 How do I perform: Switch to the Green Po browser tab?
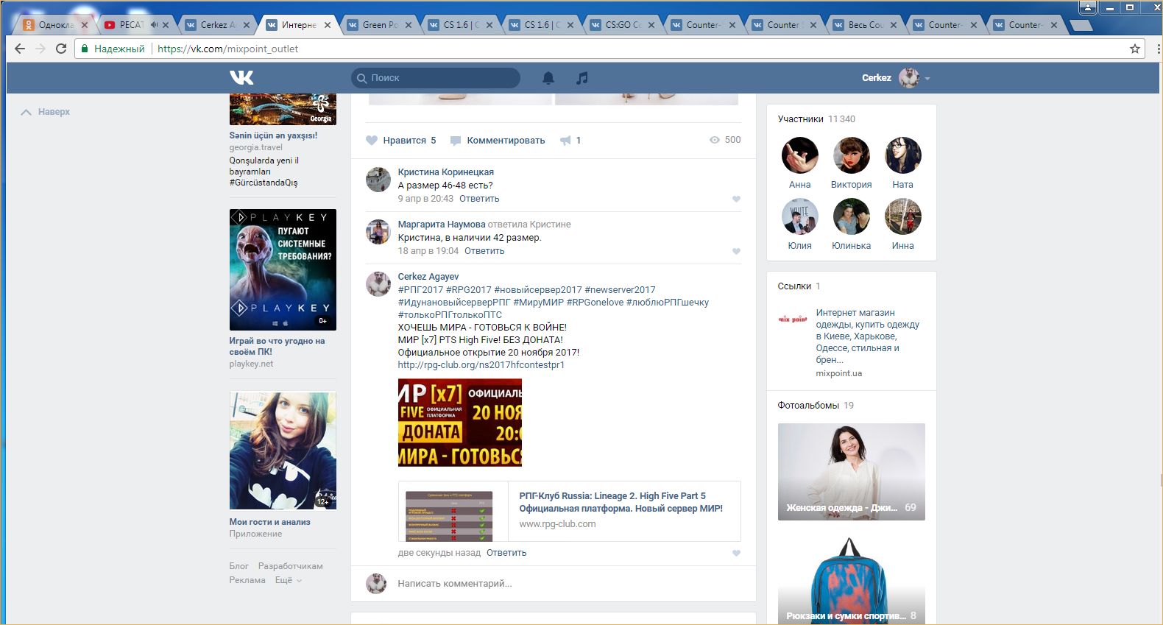379,25
